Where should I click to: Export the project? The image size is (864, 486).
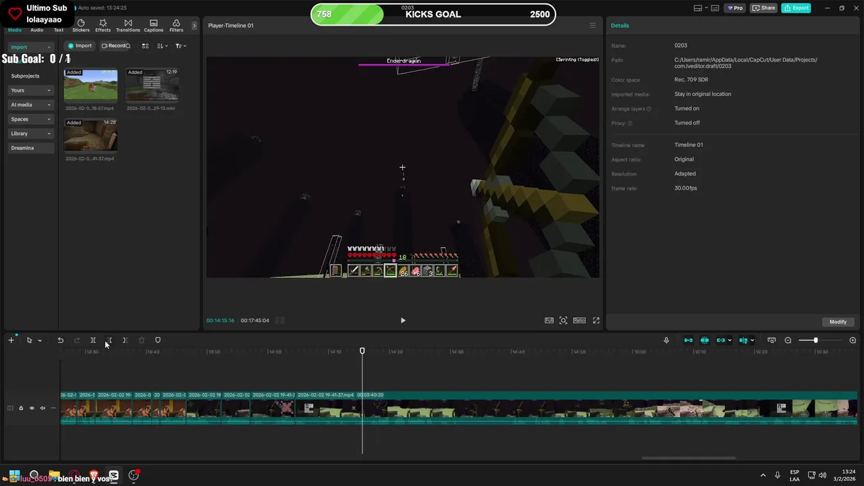pos(796,8)
